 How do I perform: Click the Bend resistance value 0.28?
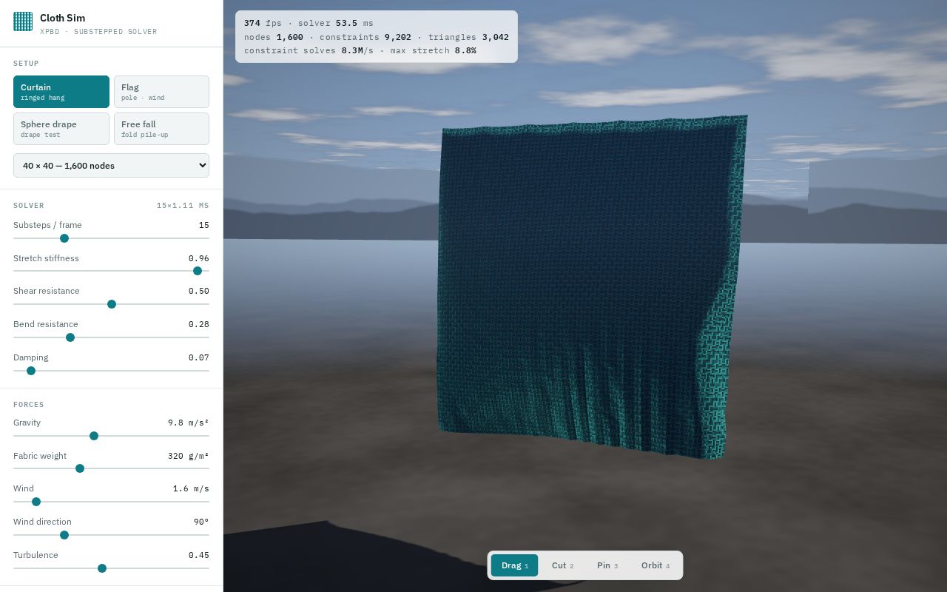(199, 324)
